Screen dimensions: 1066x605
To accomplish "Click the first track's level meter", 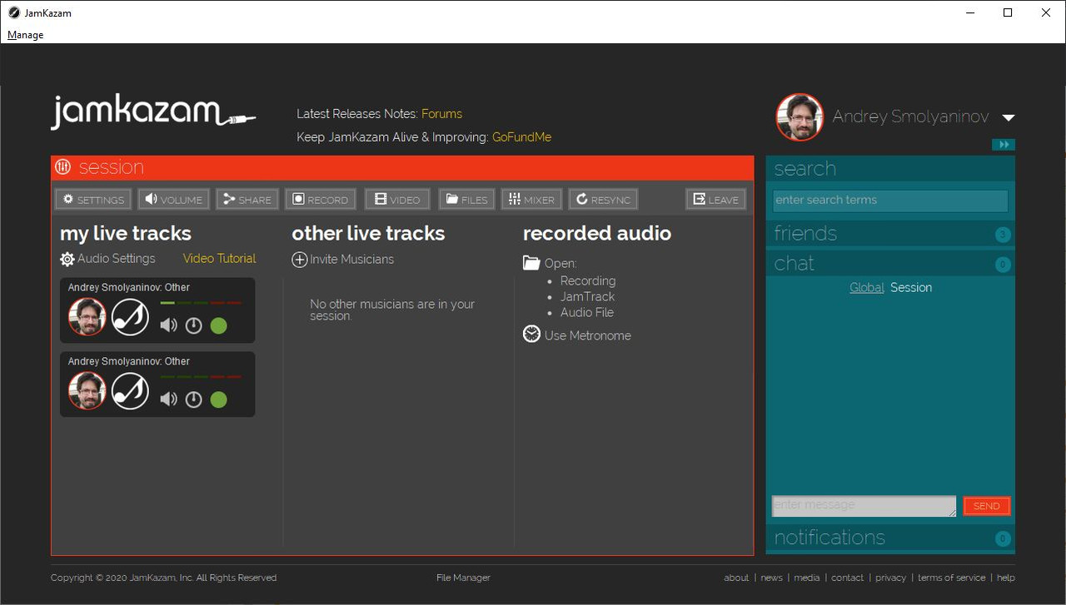I will tap(201, 303).
